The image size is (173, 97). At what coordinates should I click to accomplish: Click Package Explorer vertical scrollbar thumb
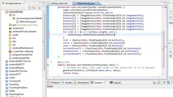tap(44, 42)
